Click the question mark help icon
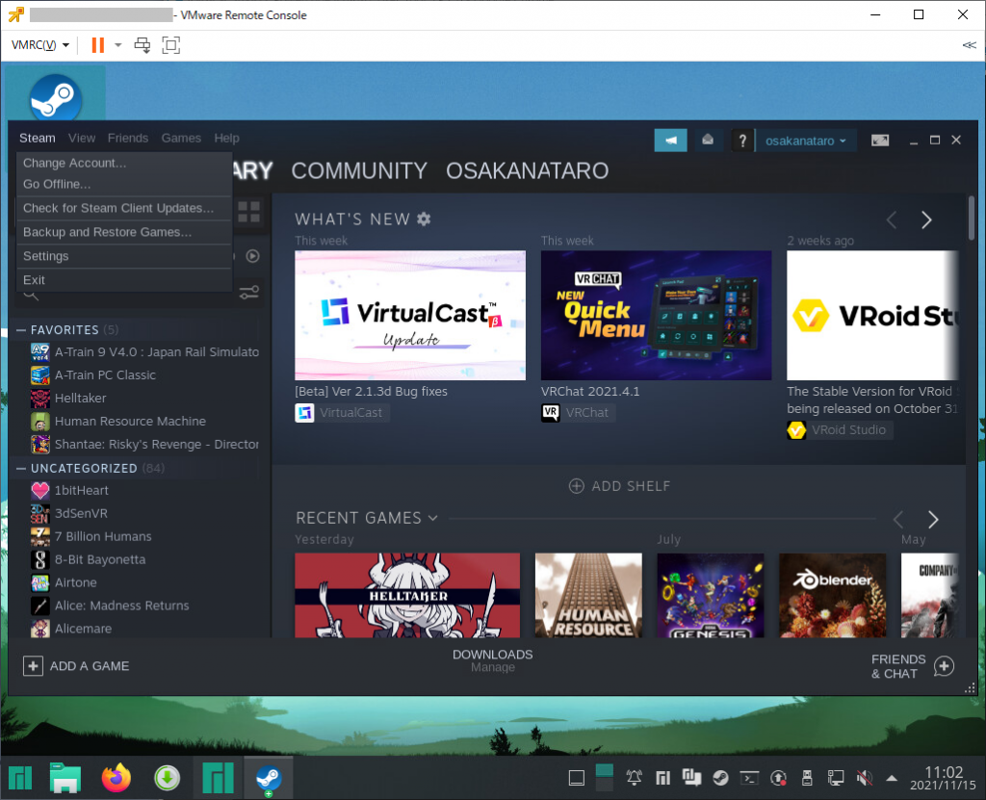The width and height of the screenshot is (986, 800). click(742, 141)
